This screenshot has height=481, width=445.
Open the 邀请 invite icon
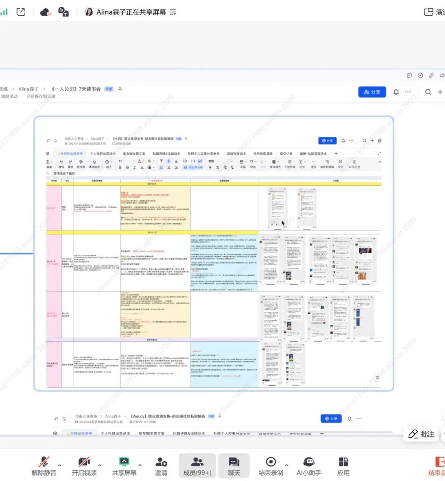[x=161, y=466]
